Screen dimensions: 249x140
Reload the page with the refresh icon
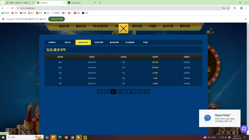pyautogui.click(x=12, y=8)
